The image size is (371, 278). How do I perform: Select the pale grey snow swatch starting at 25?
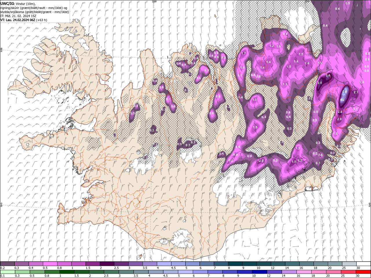(x=350, y=264)
